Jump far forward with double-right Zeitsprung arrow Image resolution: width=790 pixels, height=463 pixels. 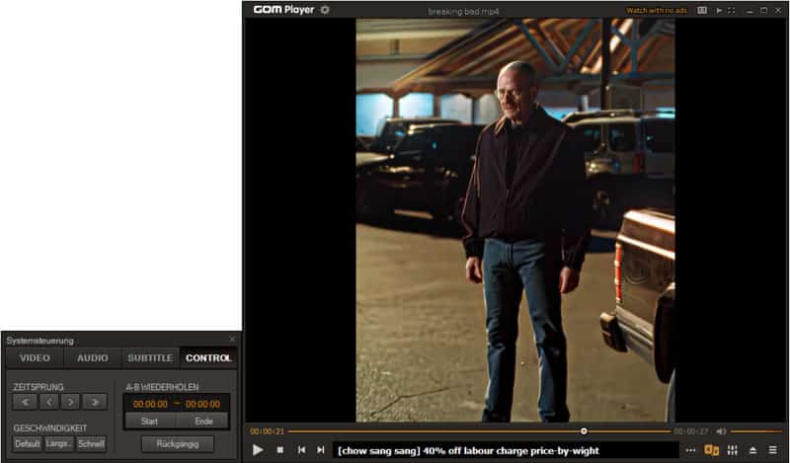tap(95, 402)
